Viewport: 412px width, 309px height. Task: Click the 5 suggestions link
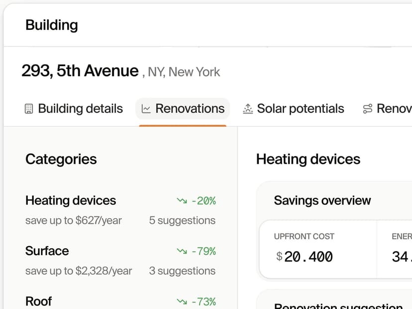point(182,220)
